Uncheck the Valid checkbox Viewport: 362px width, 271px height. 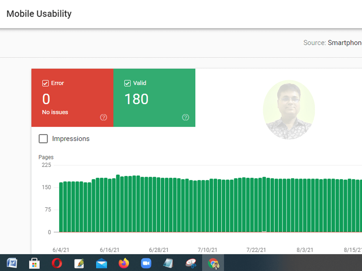click(x=127, y=83)
